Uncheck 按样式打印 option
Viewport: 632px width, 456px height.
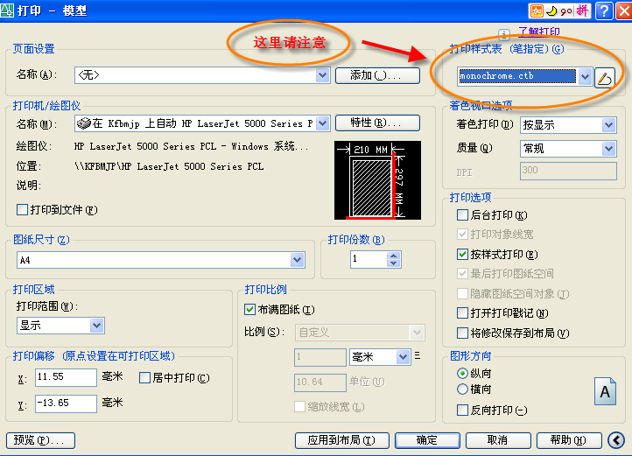(x=463, y=255)
